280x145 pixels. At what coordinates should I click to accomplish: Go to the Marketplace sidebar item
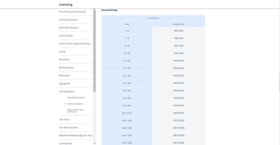(66, 68)
